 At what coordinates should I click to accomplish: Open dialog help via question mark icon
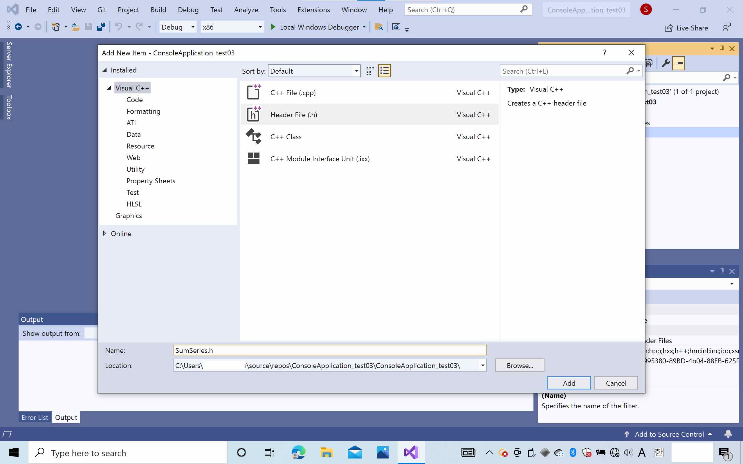pyautogui.click(x=605, y=52)
